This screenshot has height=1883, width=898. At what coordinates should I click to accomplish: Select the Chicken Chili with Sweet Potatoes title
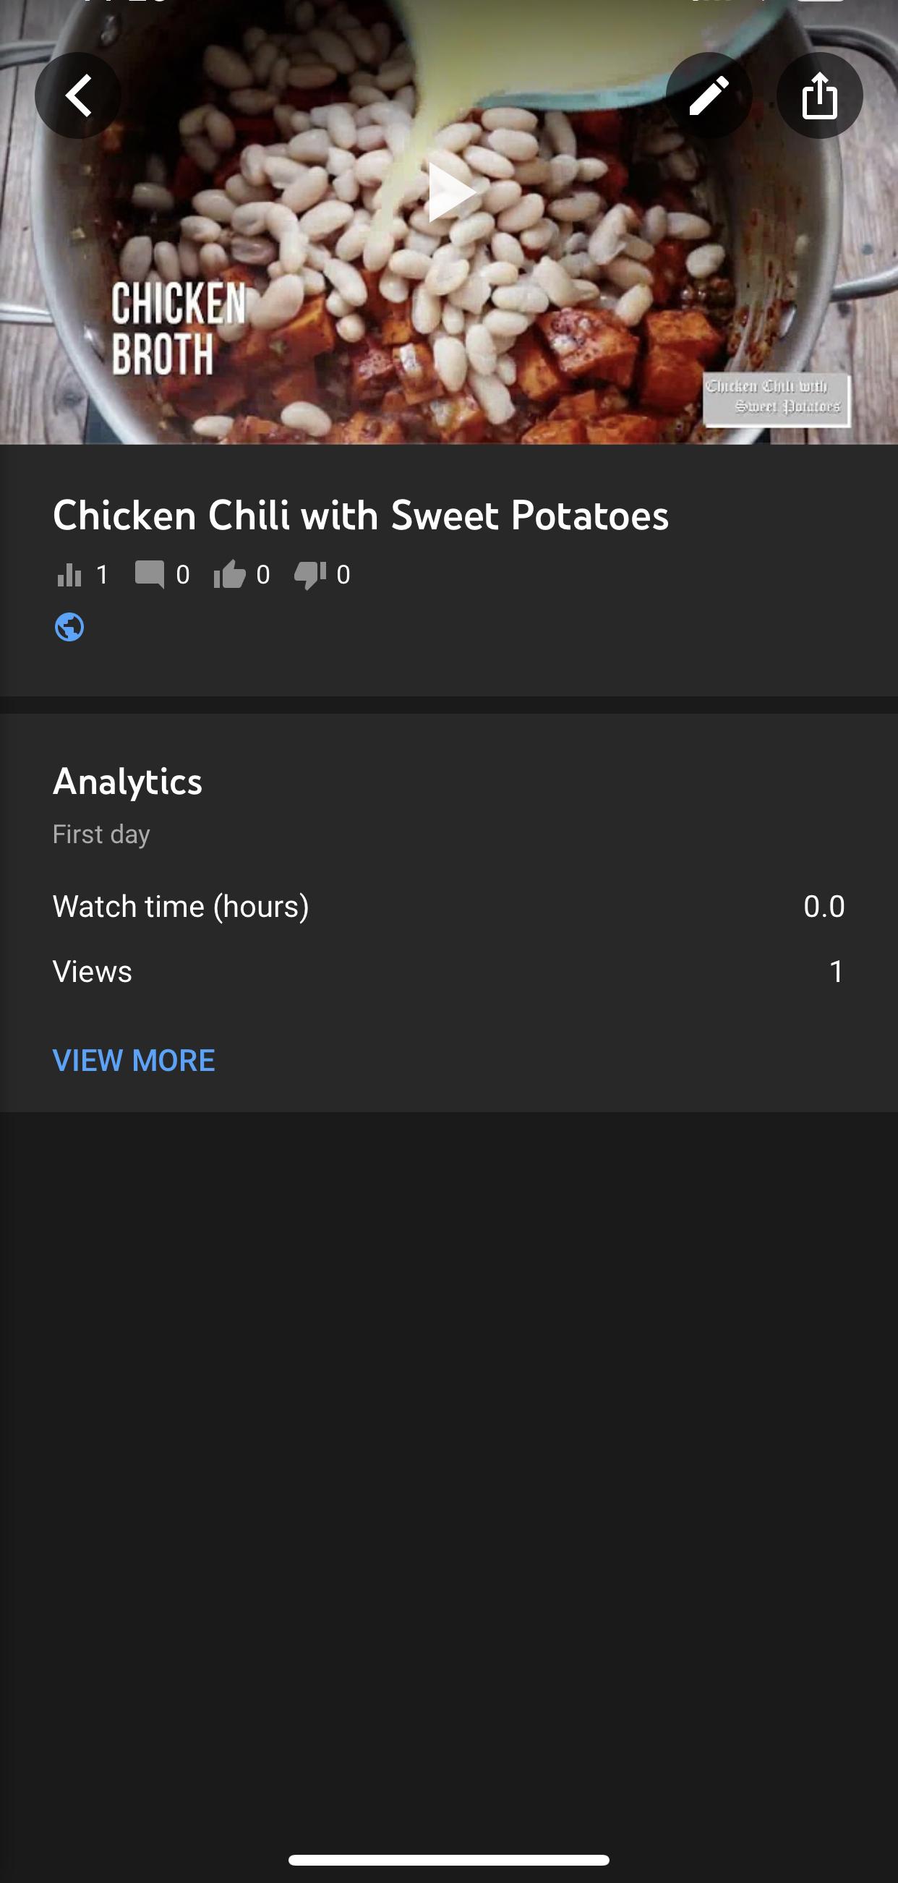(360, 516)
